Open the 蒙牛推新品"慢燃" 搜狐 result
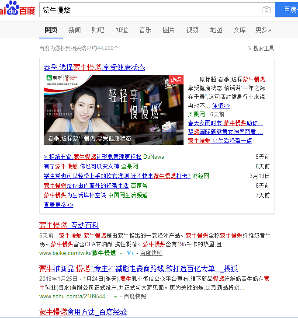Viewport: 298px width, 318px height. point(139,269)
